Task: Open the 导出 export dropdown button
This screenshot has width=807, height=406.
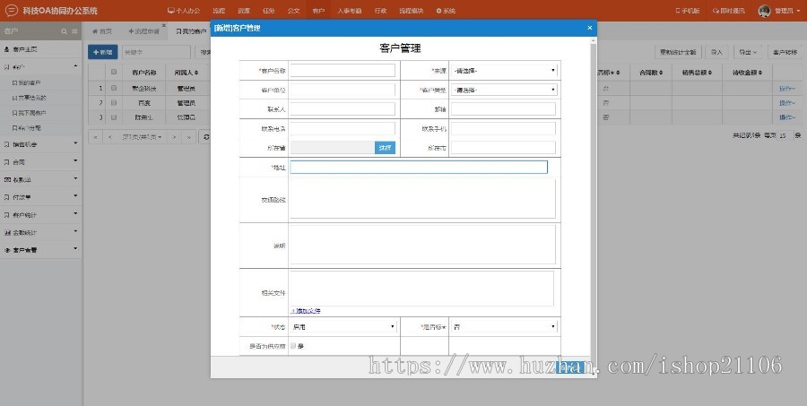Action: point(748,52)
